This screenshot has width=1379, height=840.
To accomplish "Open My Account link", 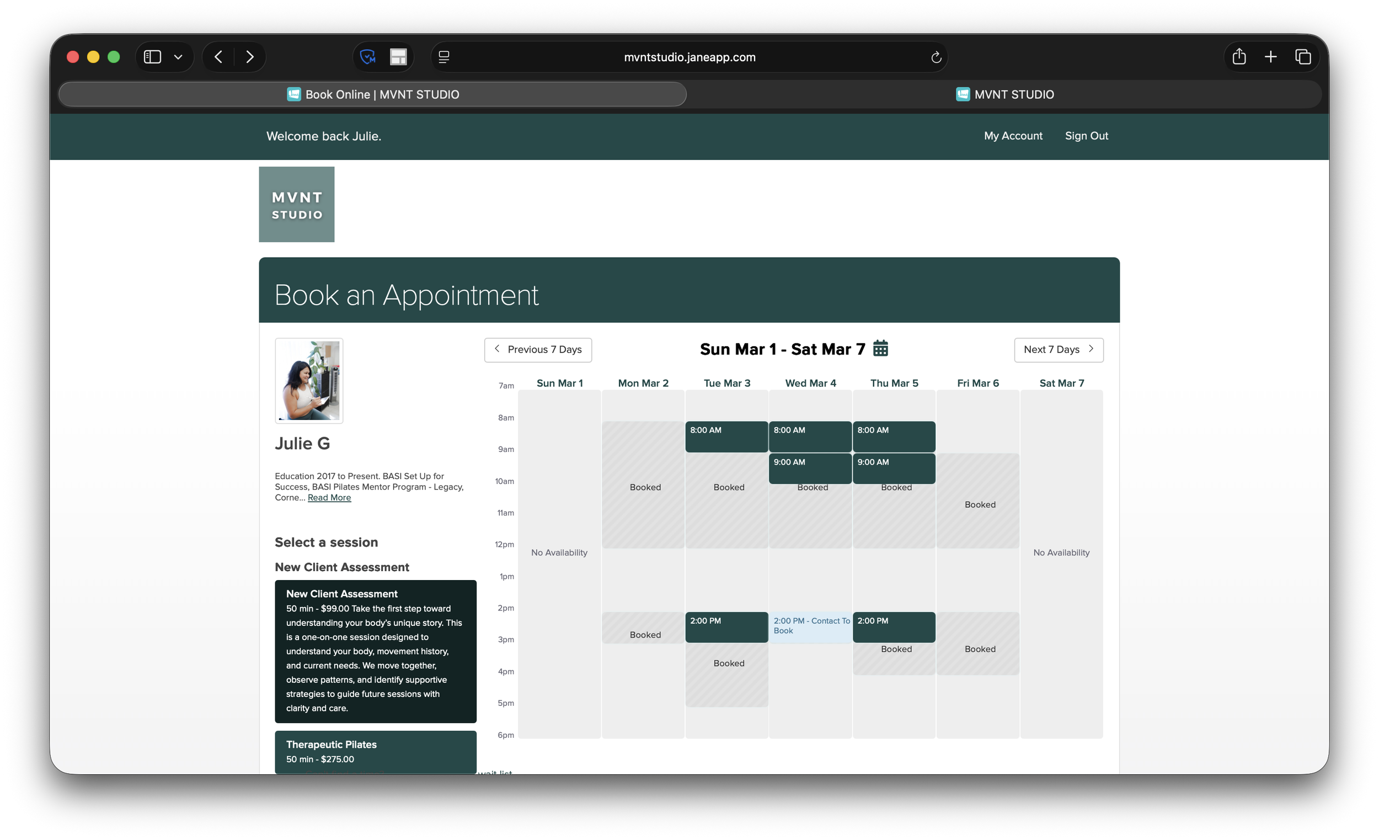I will click(1013, 136).
